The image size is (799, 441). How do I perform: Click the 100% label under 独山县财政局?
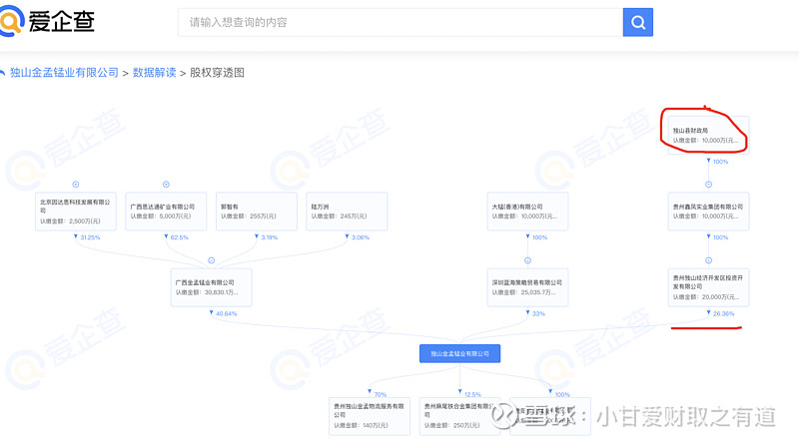point(720,162)
